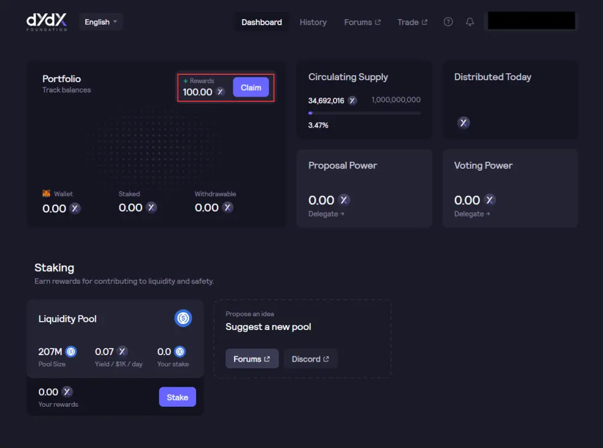Screen dimensions: 603x448
Task: Click Delegate under Voting Power
Action: [472, 214]
